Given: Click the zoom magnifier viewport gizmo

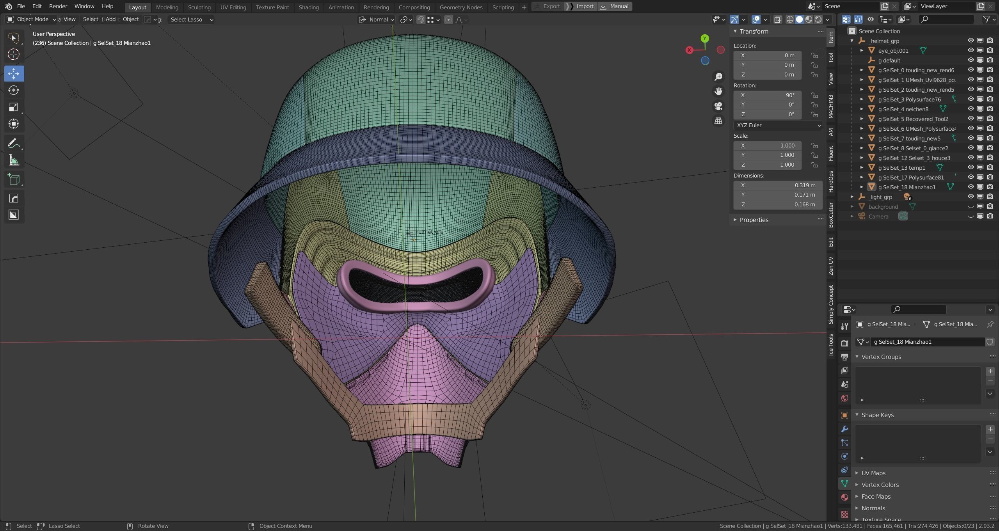Looking at the screenshot, I should [718, 77].
